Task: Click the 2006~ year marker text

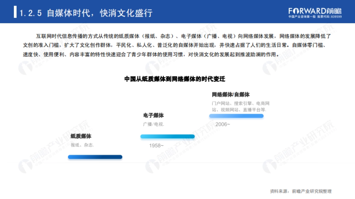Action: coord(222,124)
